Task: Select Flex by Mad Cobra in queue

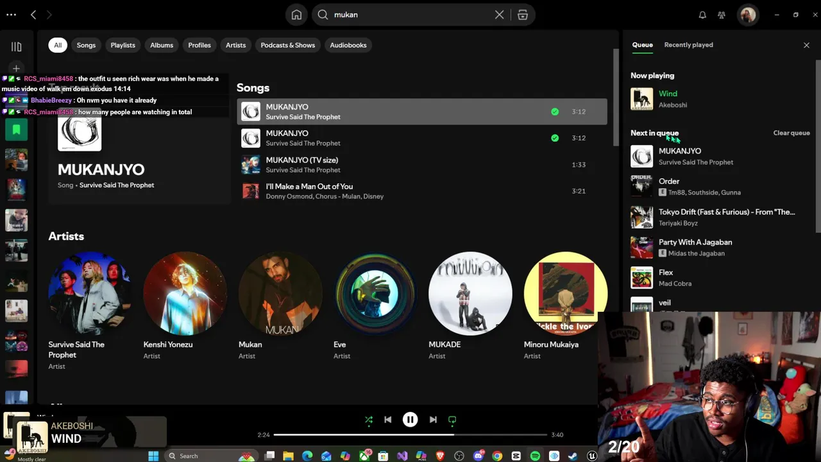Action: tap(721, 278)
